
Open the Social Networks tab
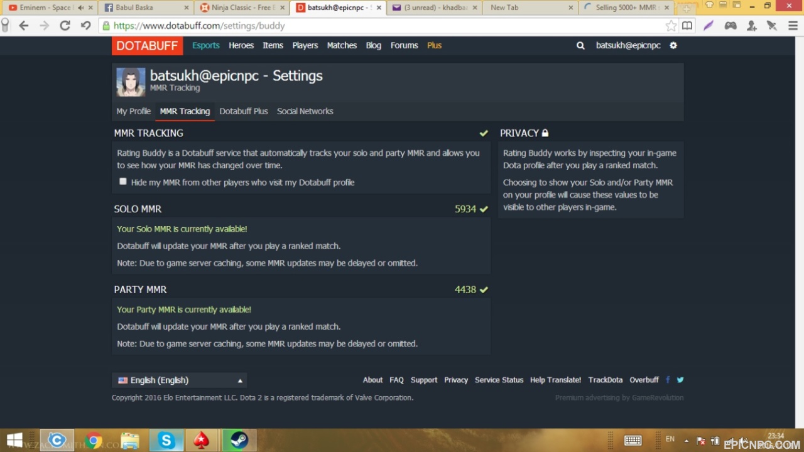pos(305,111)
